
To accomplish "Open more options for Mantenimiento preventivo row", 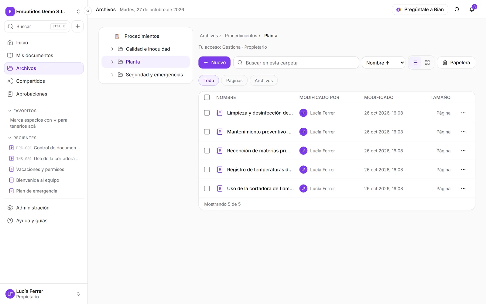I will tap(463, 132).
